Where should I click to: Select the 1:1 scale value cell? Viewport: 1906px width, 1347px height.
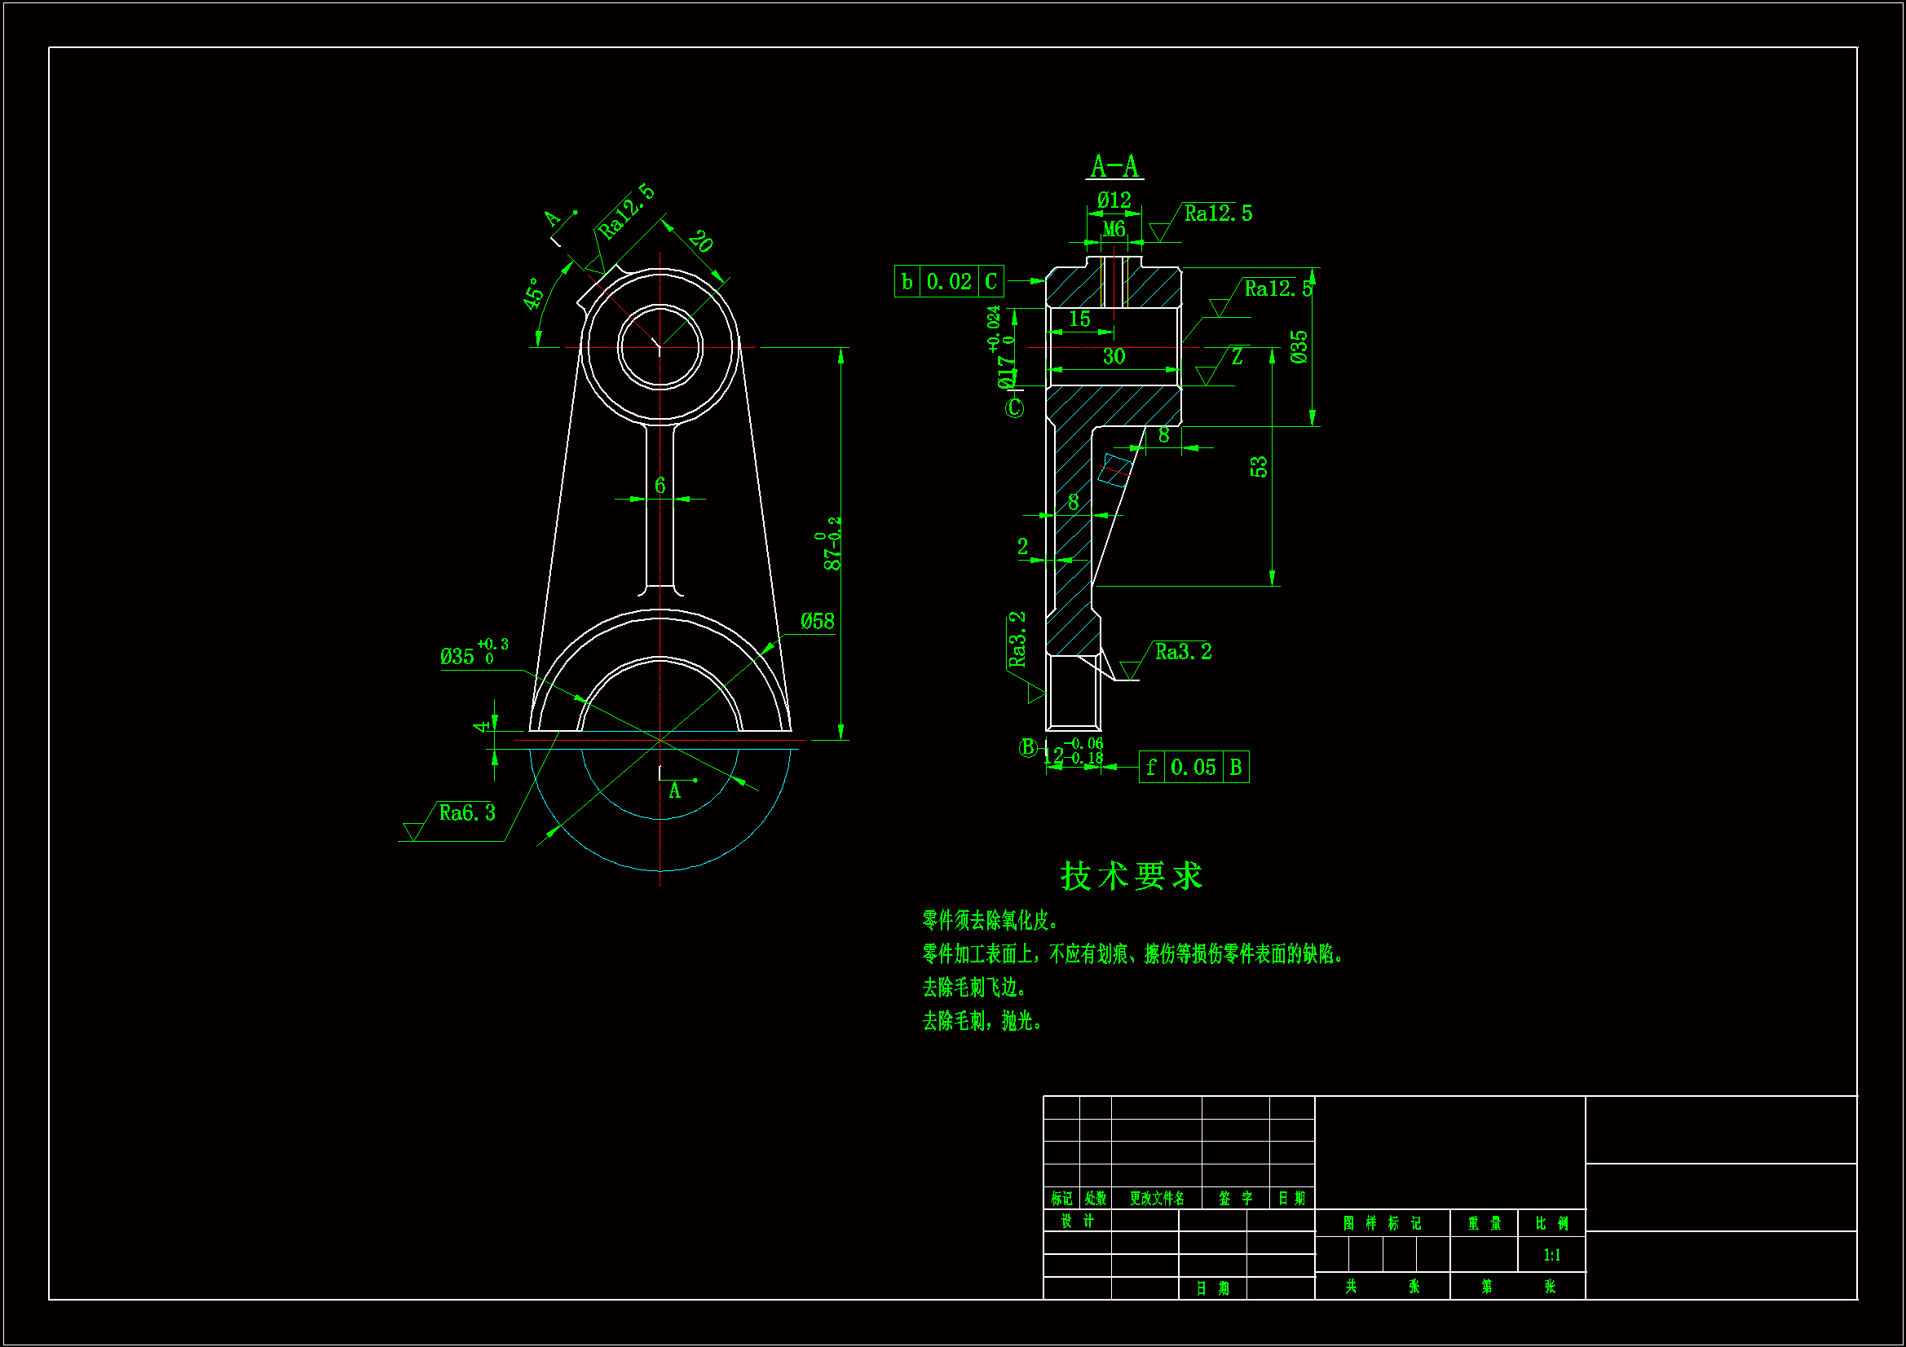click(1551, 1255)
